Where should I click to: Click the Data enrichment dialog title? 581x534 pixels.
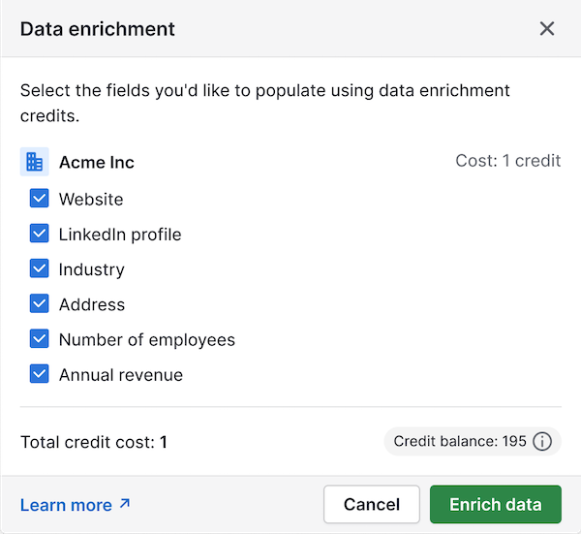coord(98,28)
